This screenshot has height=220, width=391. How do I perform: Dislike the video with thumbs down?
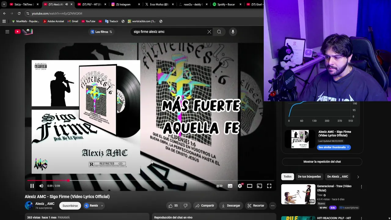click(185, 206)
